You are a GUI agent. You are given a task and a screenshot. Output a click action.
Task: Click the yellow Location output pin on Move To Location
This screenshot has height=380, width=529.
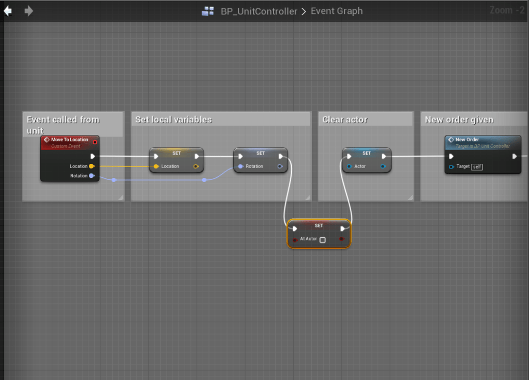pyautogui.click(x=92, y=166)
